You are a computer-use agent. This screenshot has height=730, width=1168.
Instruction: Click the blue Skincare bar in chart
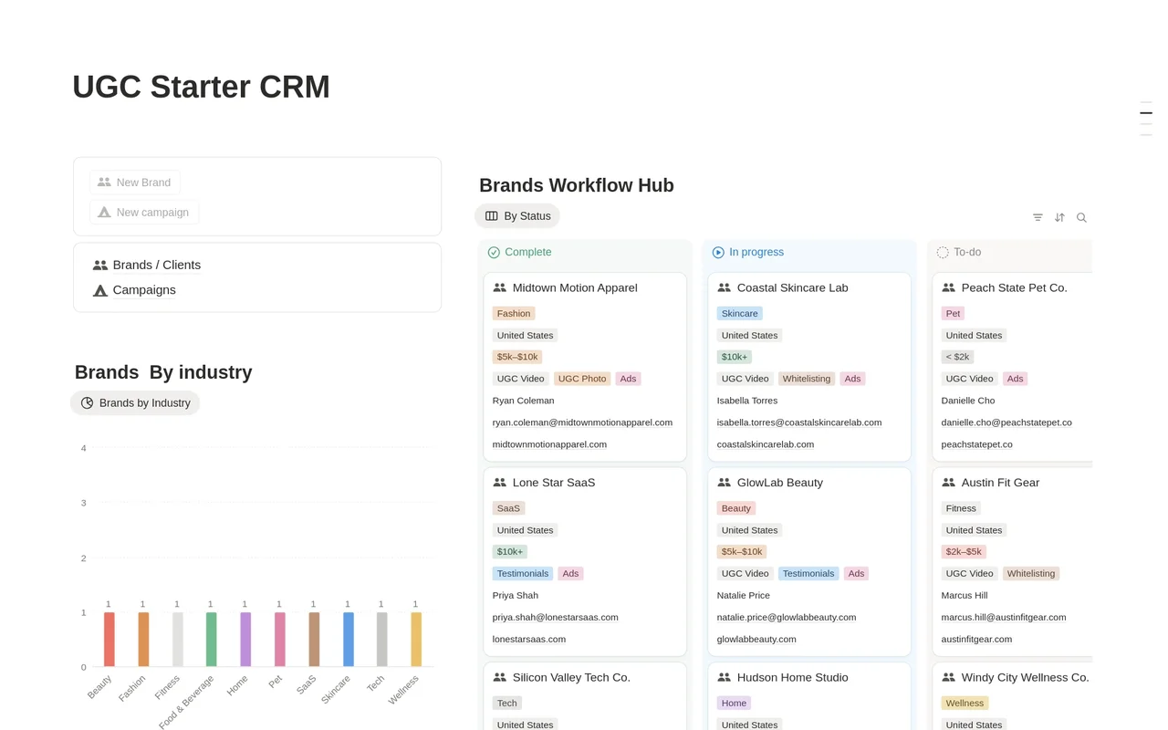pos(349,640)
